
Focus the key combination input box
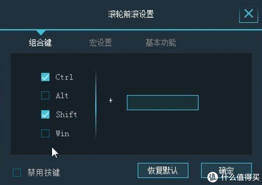click(x=163, y=103)
